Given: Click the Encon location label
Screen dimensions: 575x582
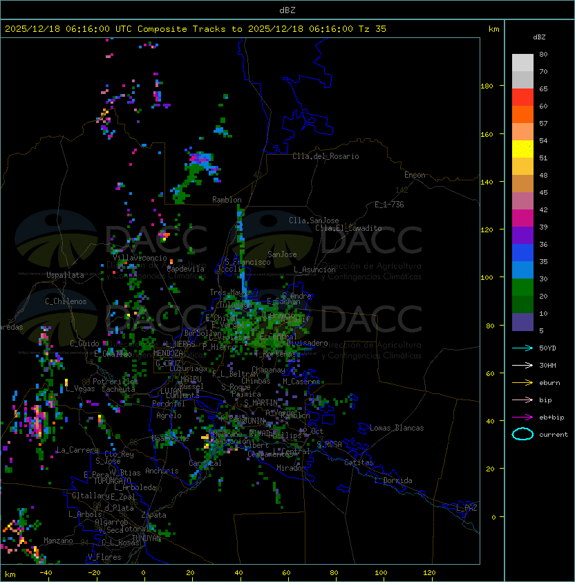Looking at the screenshot, I should pyautogui.click(x=415, y=175).
